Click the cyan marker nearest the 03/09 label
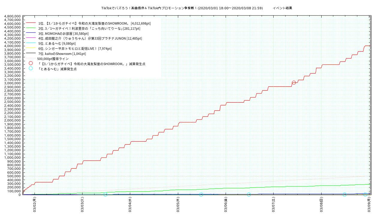Viewport: 384px width, 216px height. [x=365, y=194]
